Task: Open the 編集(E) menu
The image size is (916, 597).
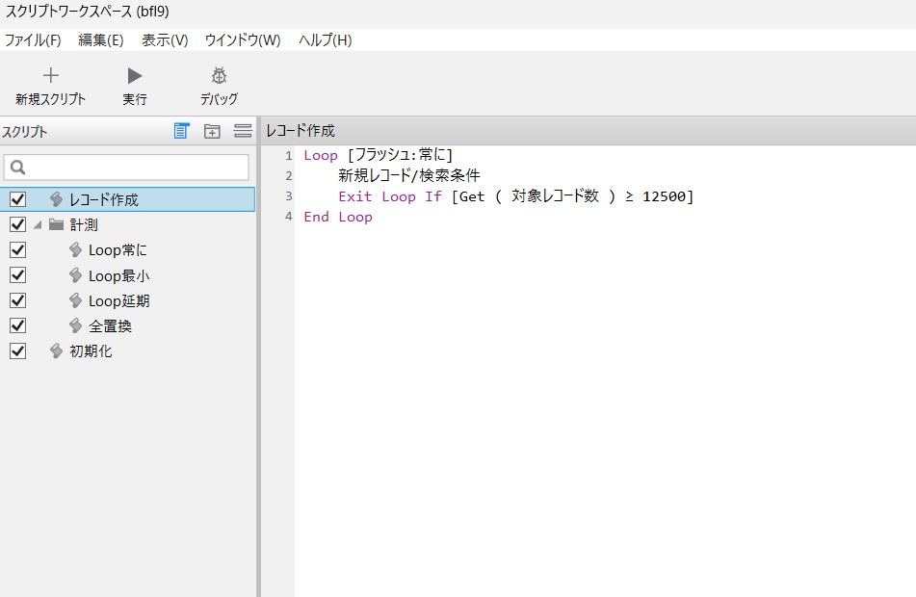Action: click(x=101, y=39)
